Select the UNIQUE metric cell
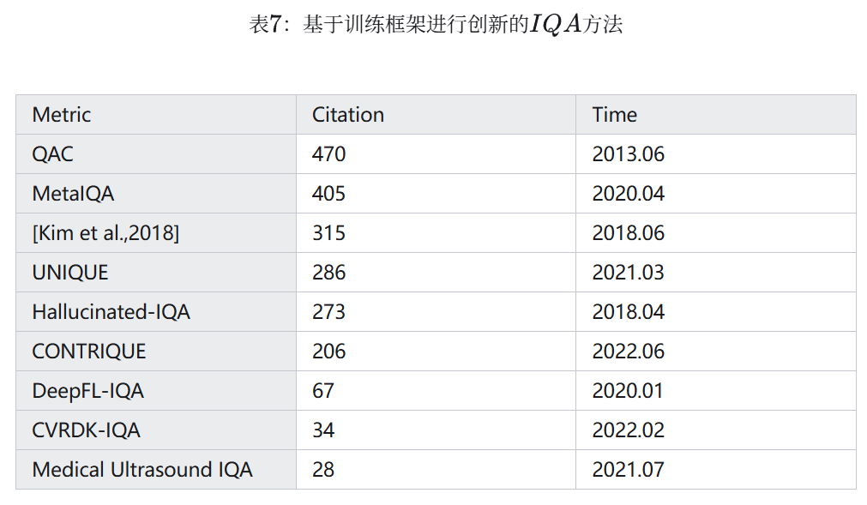 tap(70, 273)
